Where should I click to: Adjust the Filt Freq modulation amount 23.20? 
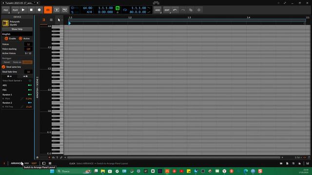[x=29, y=107]
